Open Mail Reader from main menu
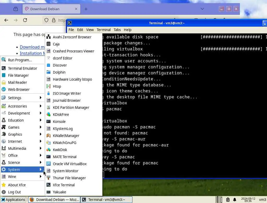Viewport: 267px width, 203px height. (x=22, y=82)
